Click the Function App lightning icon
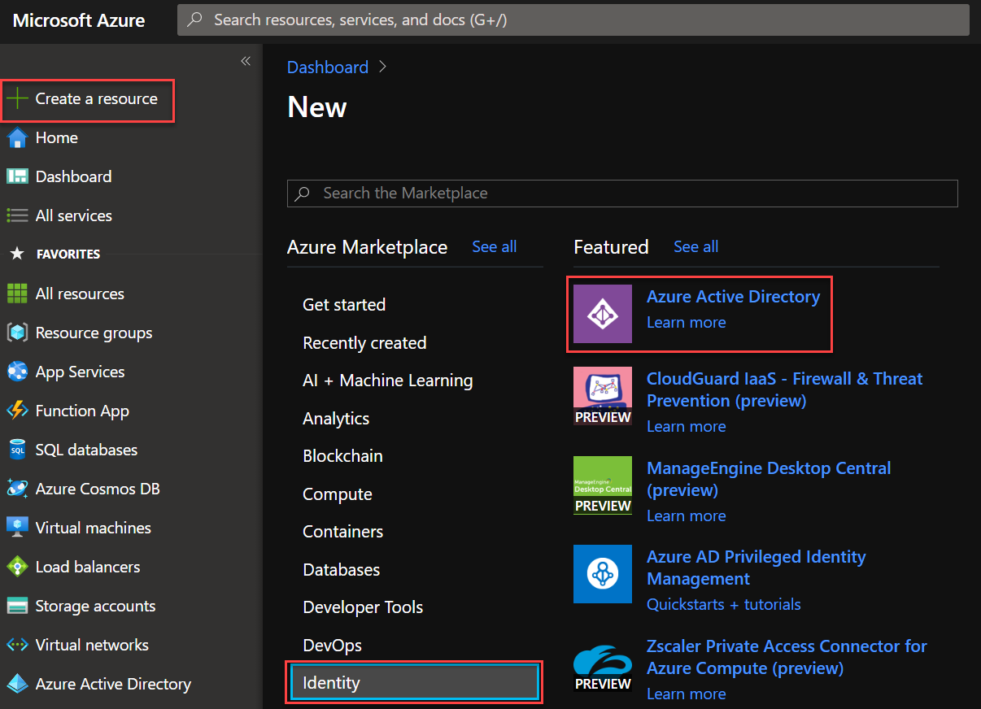This screenshot has width=981, height=709. point(17,411)
